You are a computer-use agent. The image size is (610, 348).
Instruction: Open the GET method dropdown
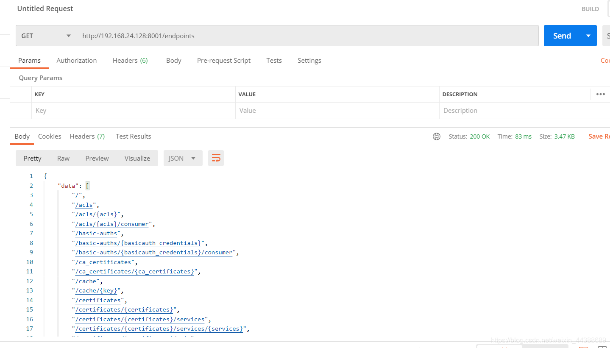click(x=46, y=36)
